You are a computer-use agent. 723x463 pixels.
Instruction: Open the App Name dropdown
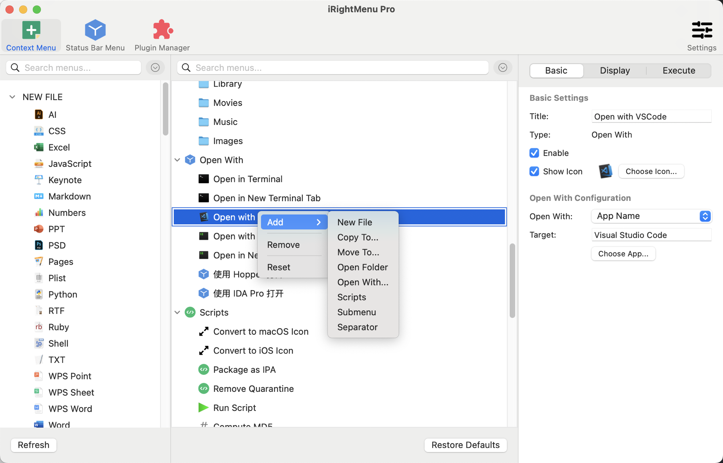click(651, 216)
